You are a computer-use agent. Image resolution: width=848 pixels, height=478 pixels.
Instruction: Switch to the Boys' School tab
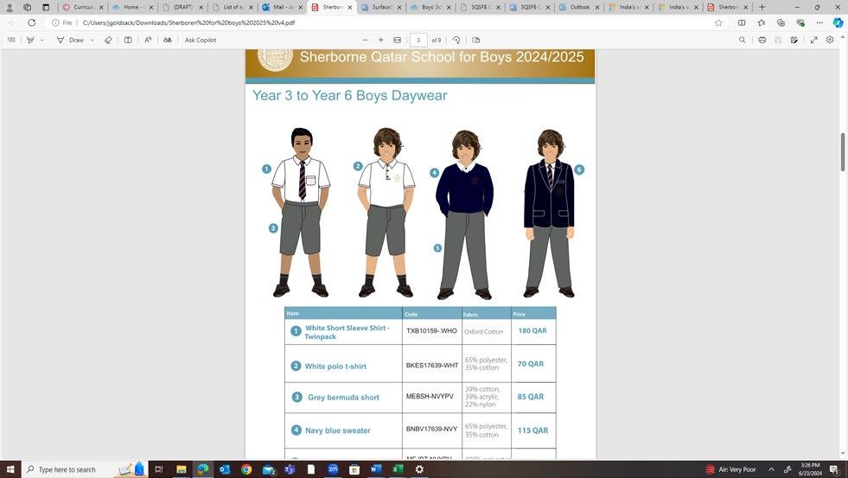coord(425,7)
